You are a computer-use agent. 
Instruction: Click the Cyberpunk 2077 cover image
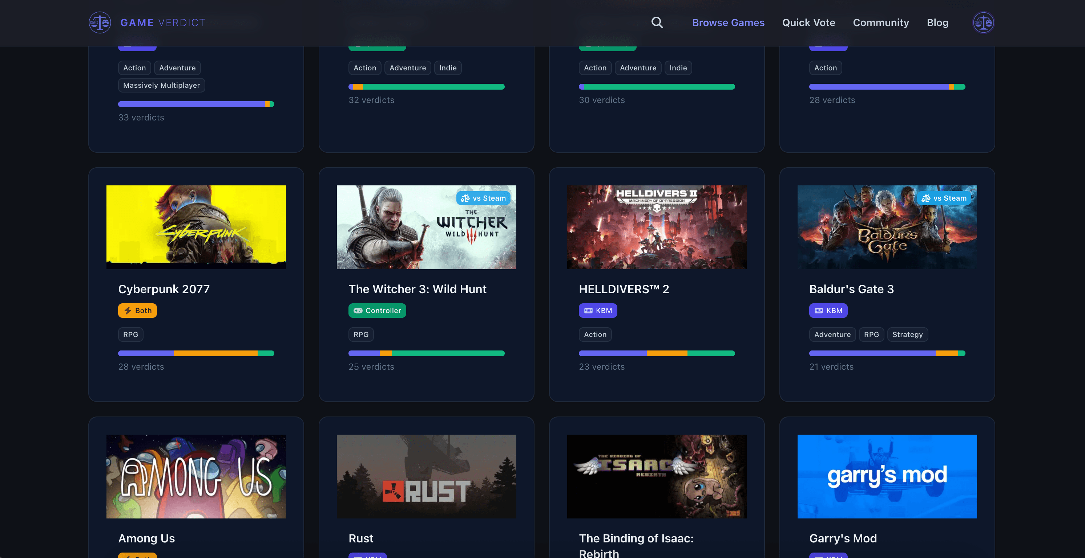[196, 227]
